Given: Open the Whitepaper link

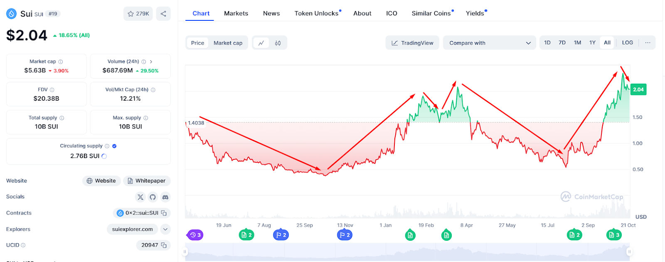Looking at the screenshot, I should 147,181.
